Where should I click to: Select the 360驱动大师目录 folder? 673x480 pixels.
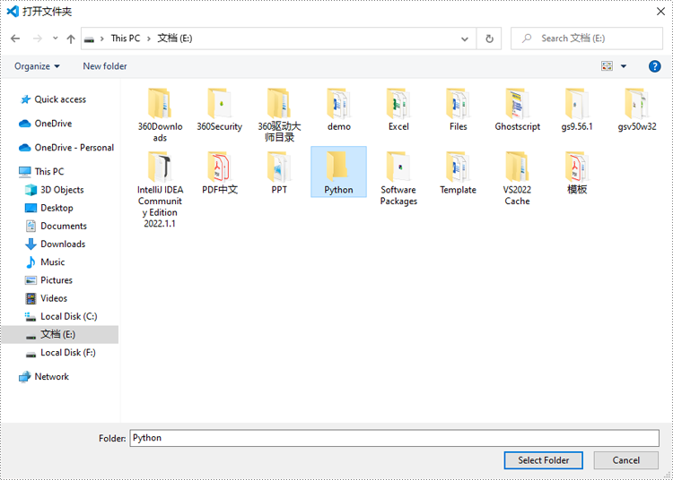tap(279, 115)
